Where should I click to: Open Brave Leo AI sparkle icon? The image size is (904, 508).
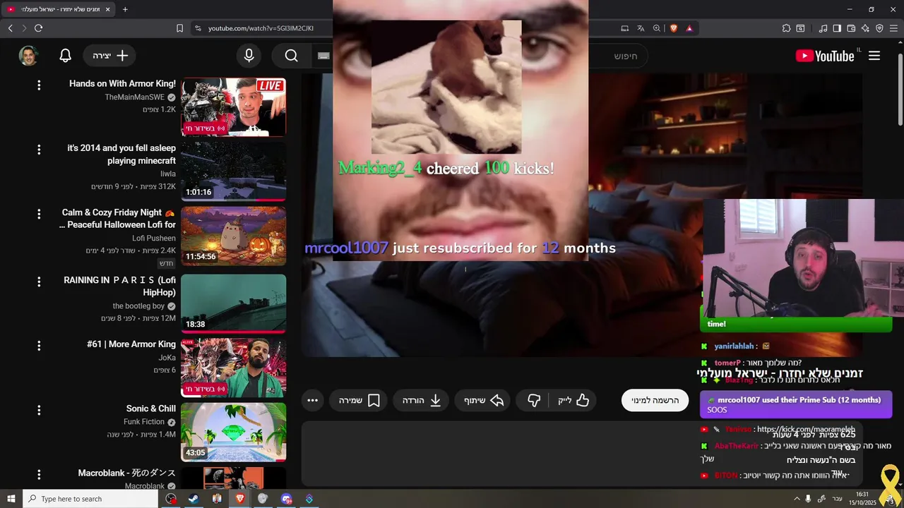[x=865, y=28]
